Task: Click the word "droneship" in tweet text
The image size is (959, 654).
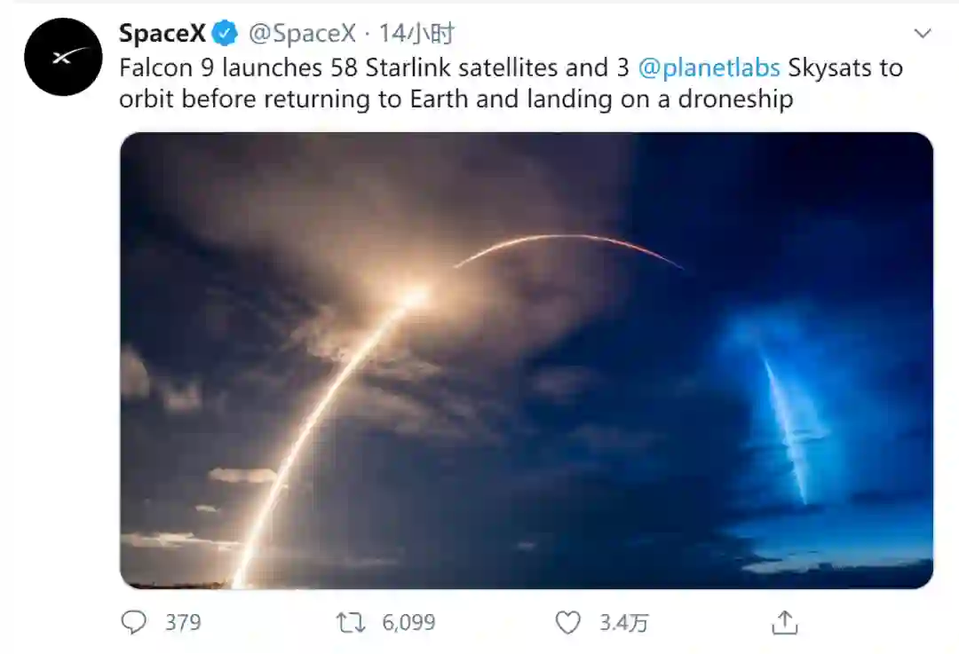Action: click(x=734, y=98)
